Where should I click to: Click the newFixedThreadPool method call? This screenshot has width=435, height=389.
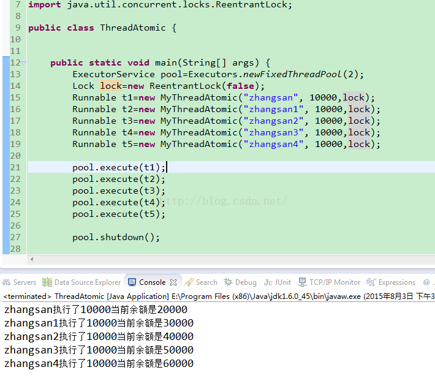[x=292, y=74]
